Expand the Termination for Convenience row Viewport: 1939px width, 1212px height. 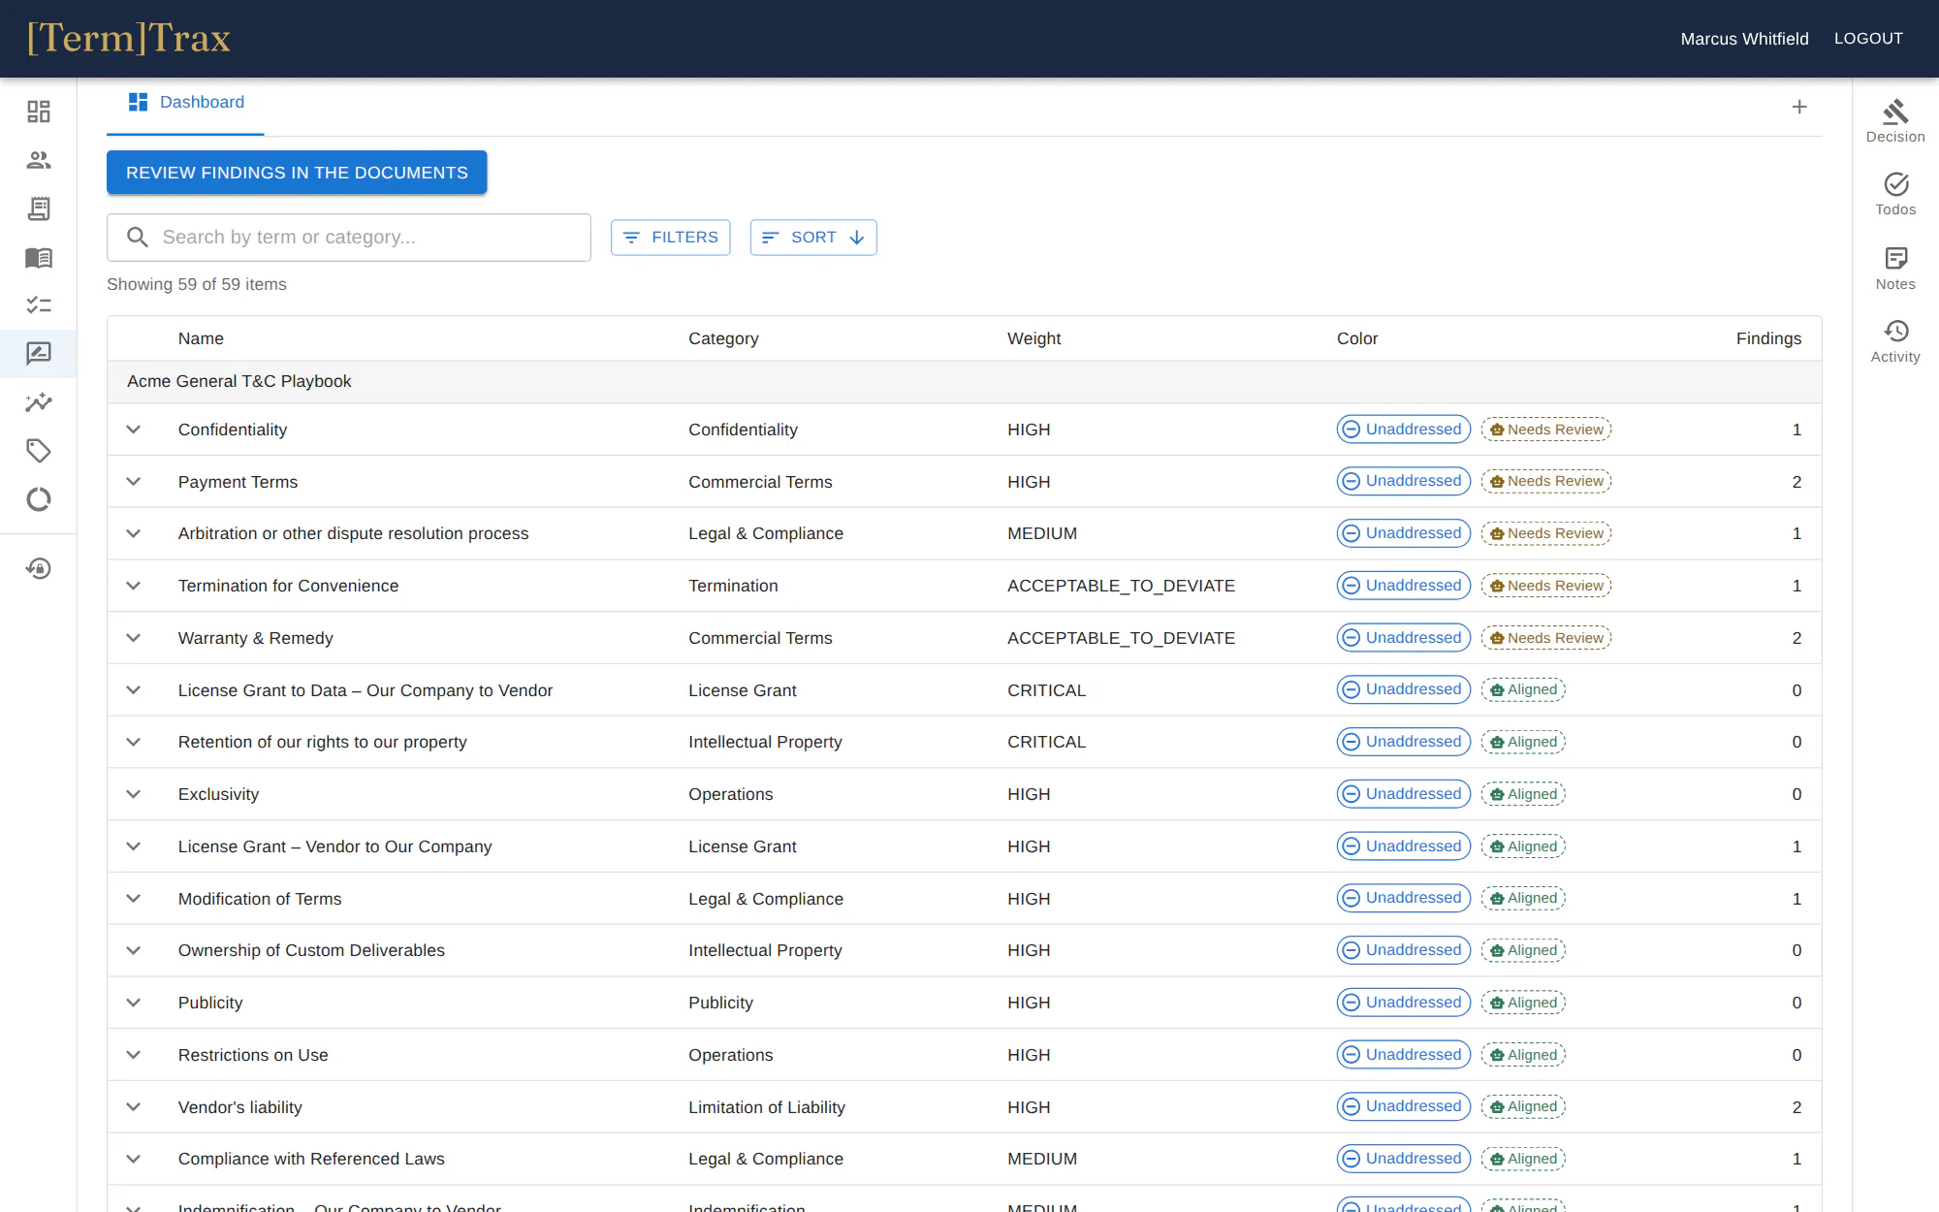(x=134, y=586)
